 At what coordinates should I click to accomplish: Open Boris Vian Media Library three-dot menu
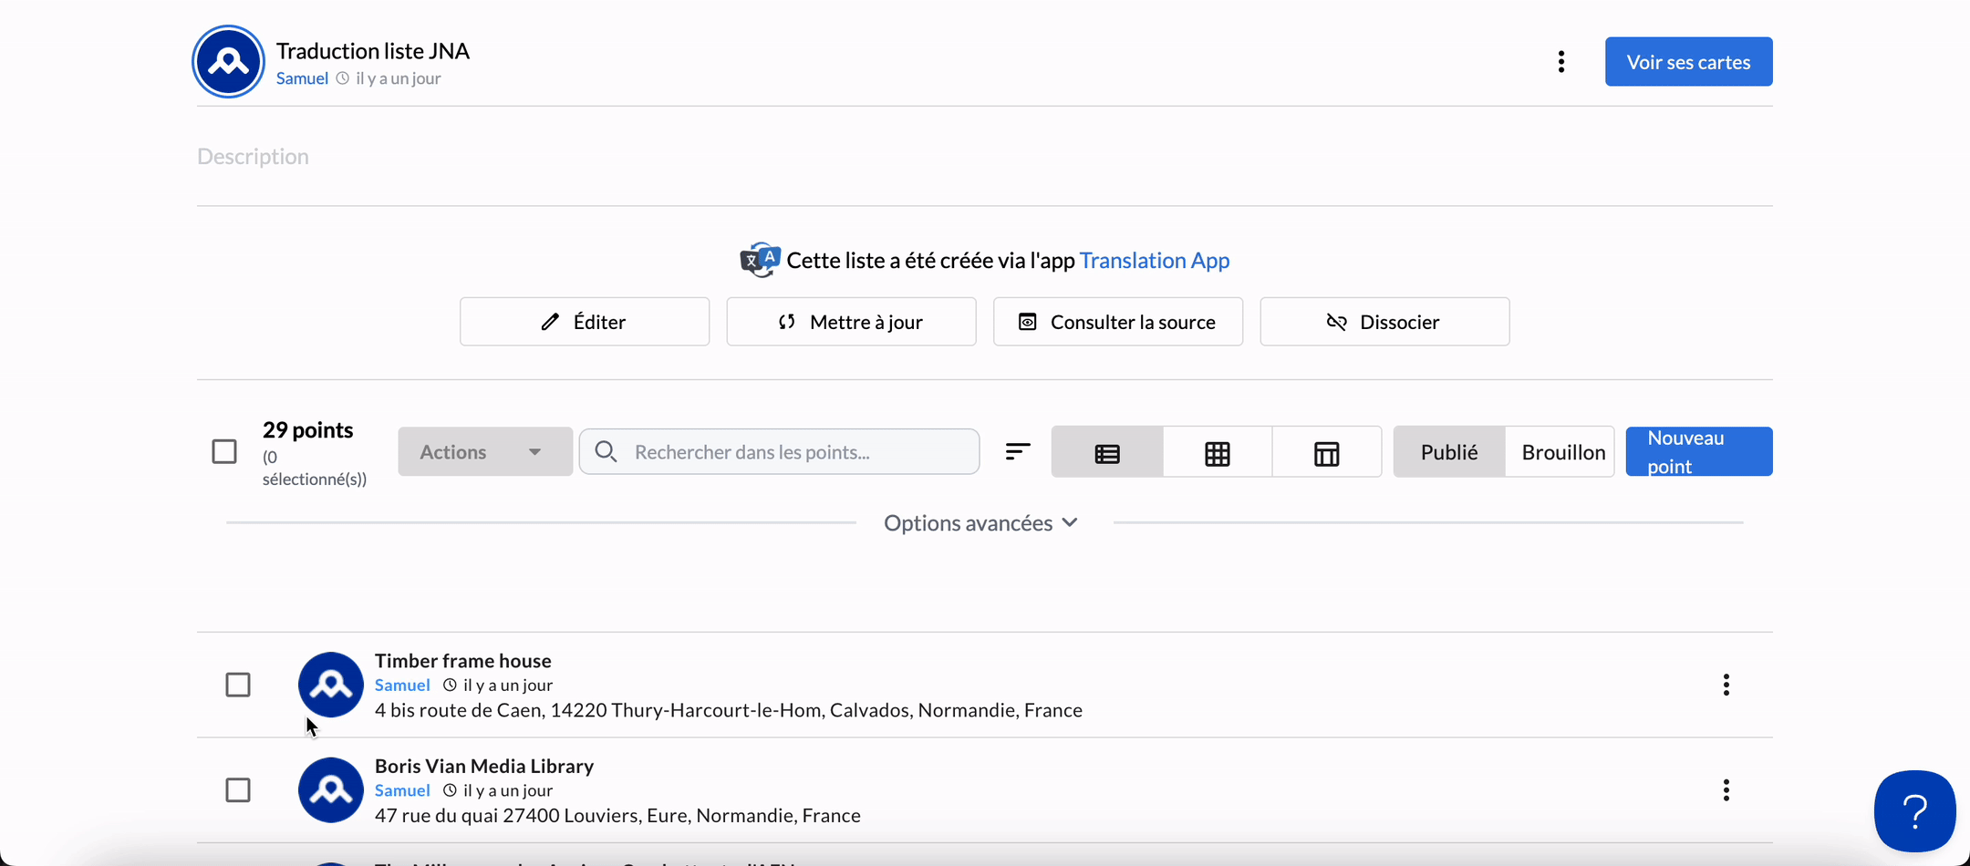tap(1726, 790)
